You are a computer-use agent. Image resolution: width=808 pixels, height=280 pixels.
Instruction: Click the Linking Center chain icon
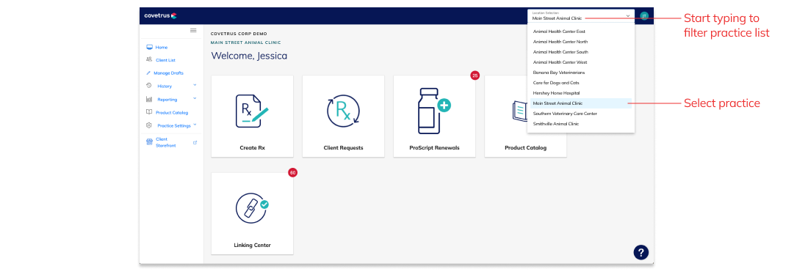pyautogui.click(x=252, y=208)
